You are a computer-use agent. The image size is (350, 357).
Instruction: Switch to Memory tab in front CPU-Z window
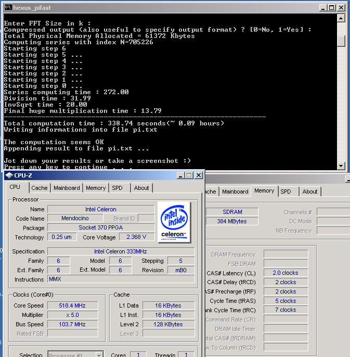tap(96, 188)
